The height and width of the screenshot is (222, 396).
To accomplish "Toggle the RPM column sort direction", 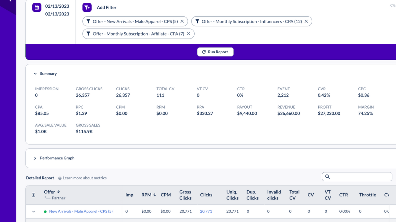I will pos(154,195).
